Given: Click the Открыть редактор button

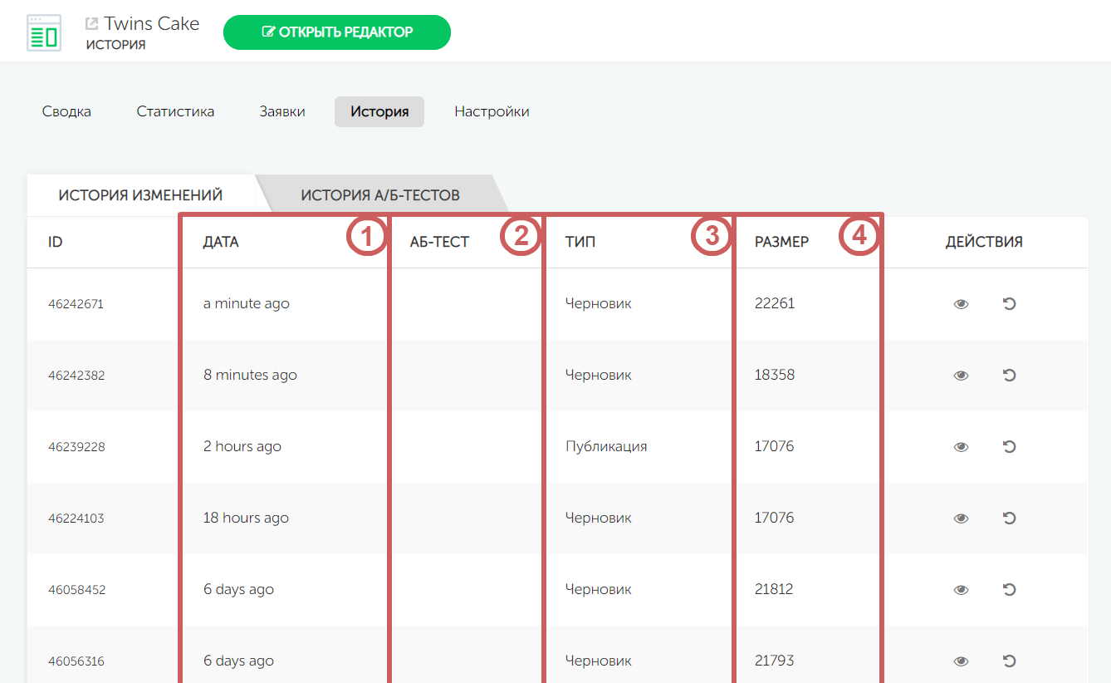Looking at the screenshot, I should (x=337, y=32).
